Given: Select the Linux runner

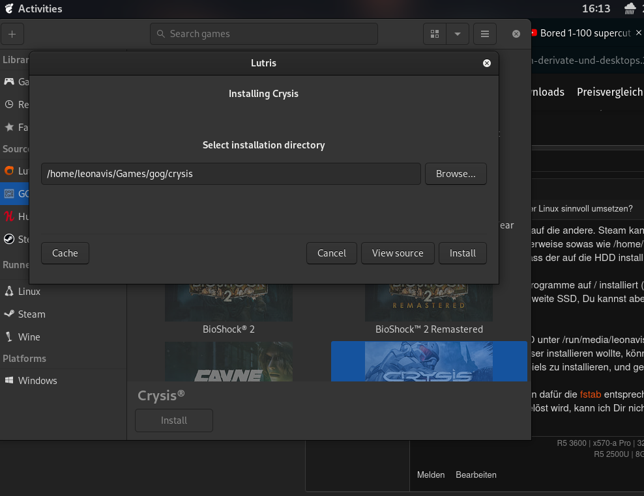Looking at the screenshot, I should click(63, 292).
